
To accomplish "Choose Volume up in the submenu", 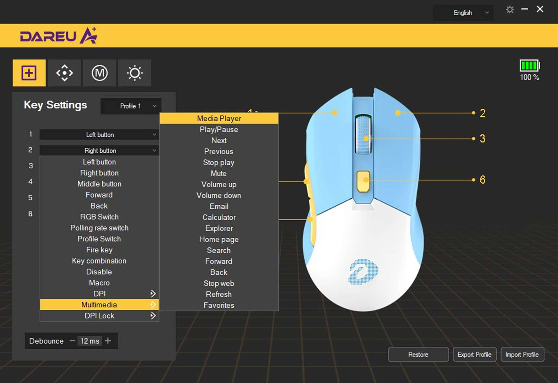I will pos(219,184).
